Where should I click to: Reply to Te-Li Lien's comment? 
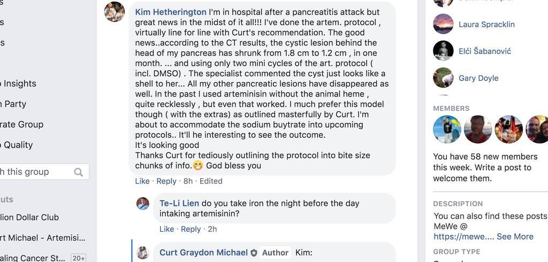pyautogui.click(x=191, y=229)
